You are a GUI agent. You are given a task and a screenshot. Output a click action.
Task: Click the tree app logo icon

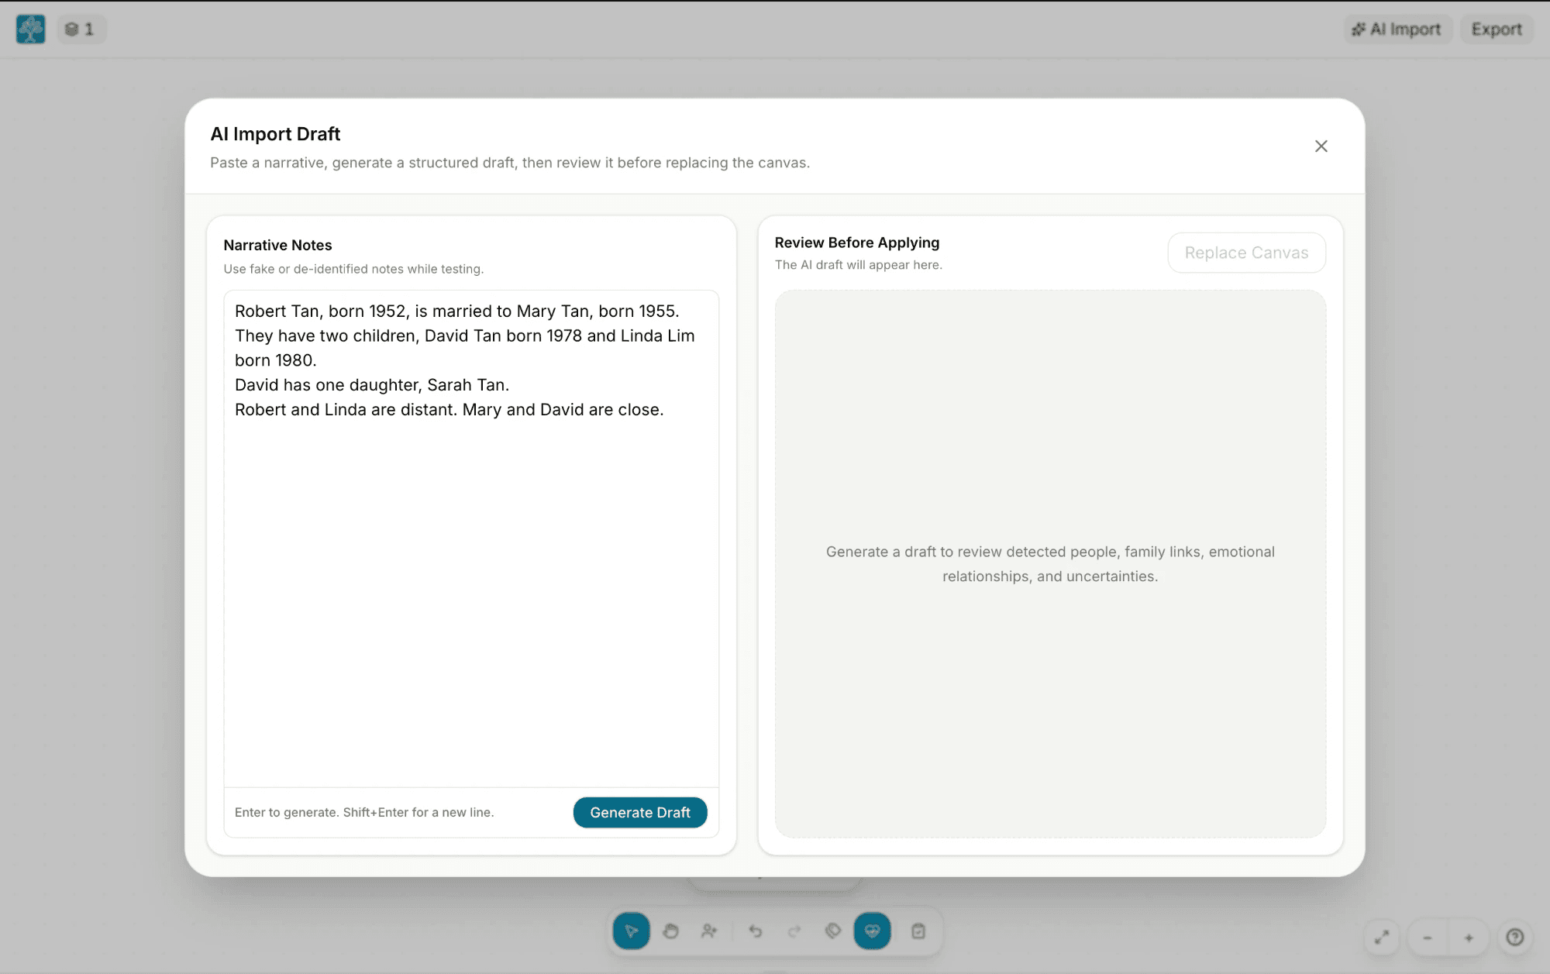pyautogui.click(x=30, y=29)
